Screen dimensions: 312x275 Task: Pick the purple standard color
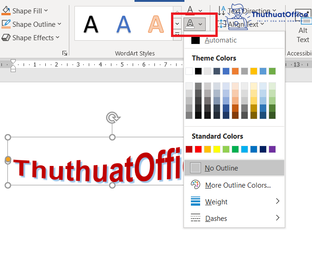click(x=272, y=149)
